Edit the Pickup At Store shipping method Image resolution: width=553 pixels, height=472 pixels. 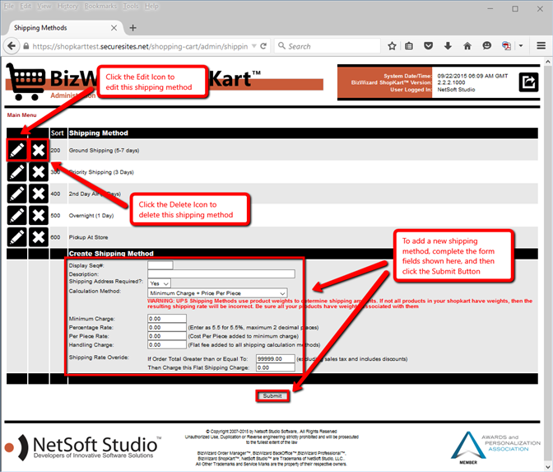[17, 237]
